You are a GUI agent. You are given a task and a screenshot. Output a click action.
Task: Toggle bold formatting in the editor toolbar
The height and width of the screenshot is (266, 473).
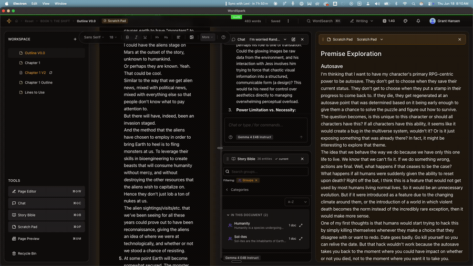click(x=127, y=37)
